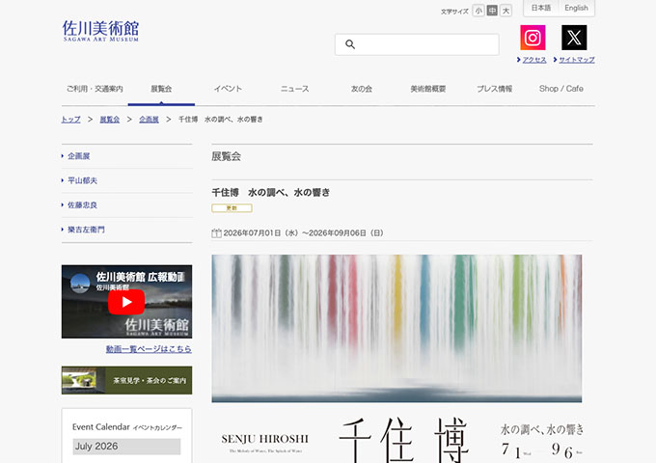
Task: Switch language to 日本語
Action: pos(541,8)
